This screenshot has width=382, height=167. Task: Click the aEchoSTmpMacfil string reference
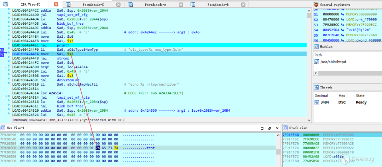pyautogui.click(x=82, y=84)
